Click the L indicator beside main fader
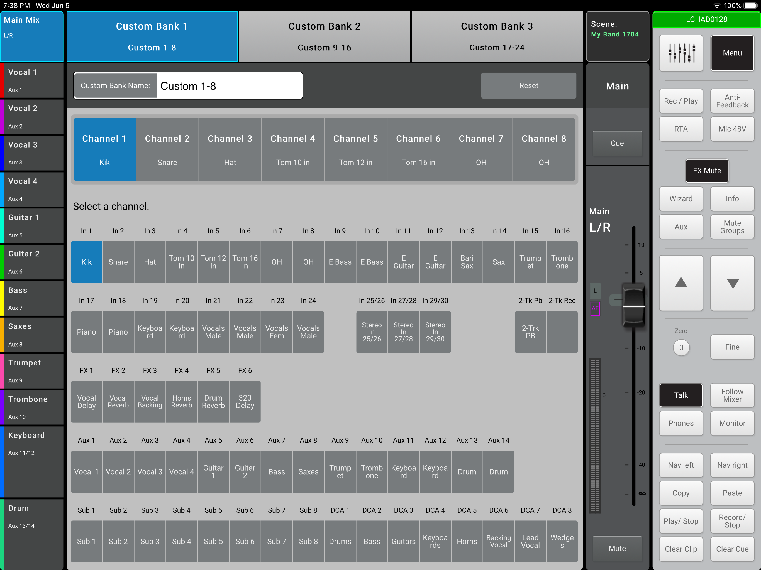The width and height of the screenshot is (761, 570). 595,291
